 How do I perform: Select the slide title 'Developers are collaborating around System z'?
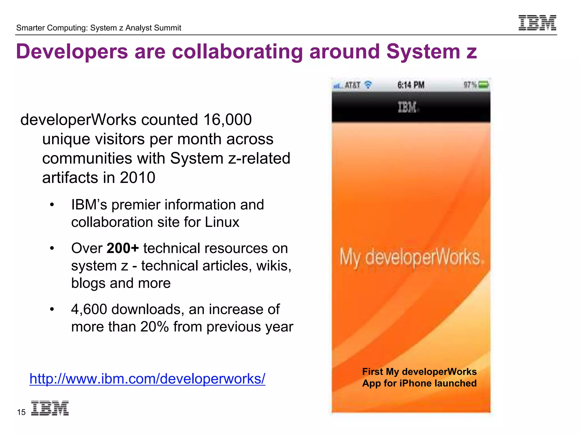pos(246,52)
